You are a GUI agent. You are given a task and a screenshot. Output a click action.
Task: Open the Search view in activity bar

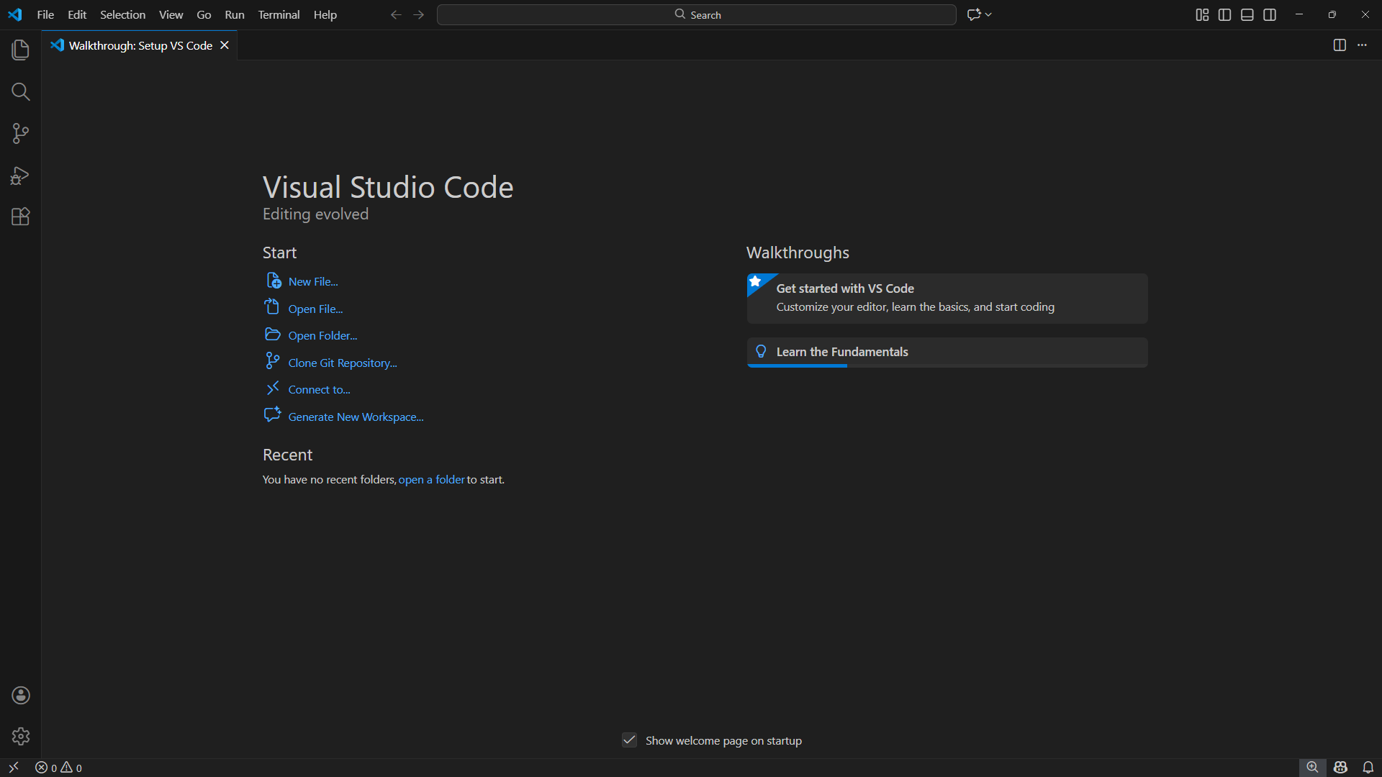click(x=20, y=91)
